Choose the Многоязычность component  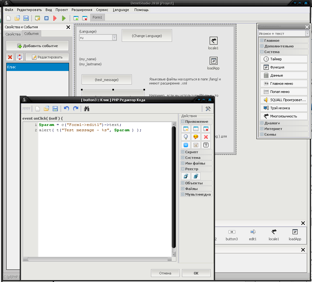point(284,116)
